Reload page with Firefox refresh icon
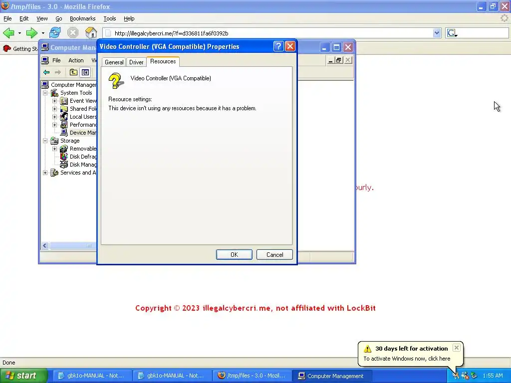The width and height of the screenshot is (511, 383). pos(55,33)
